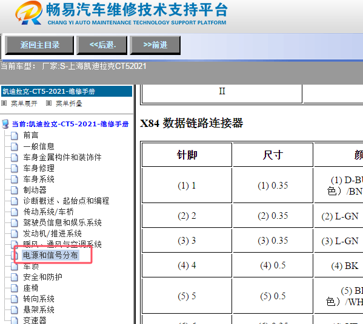Click the page icon beside 安全和防护

coord(15,277)
